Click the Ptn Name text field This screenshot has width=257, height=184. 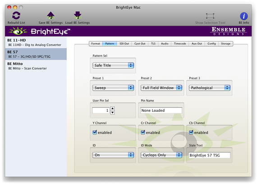pos(161,110)
